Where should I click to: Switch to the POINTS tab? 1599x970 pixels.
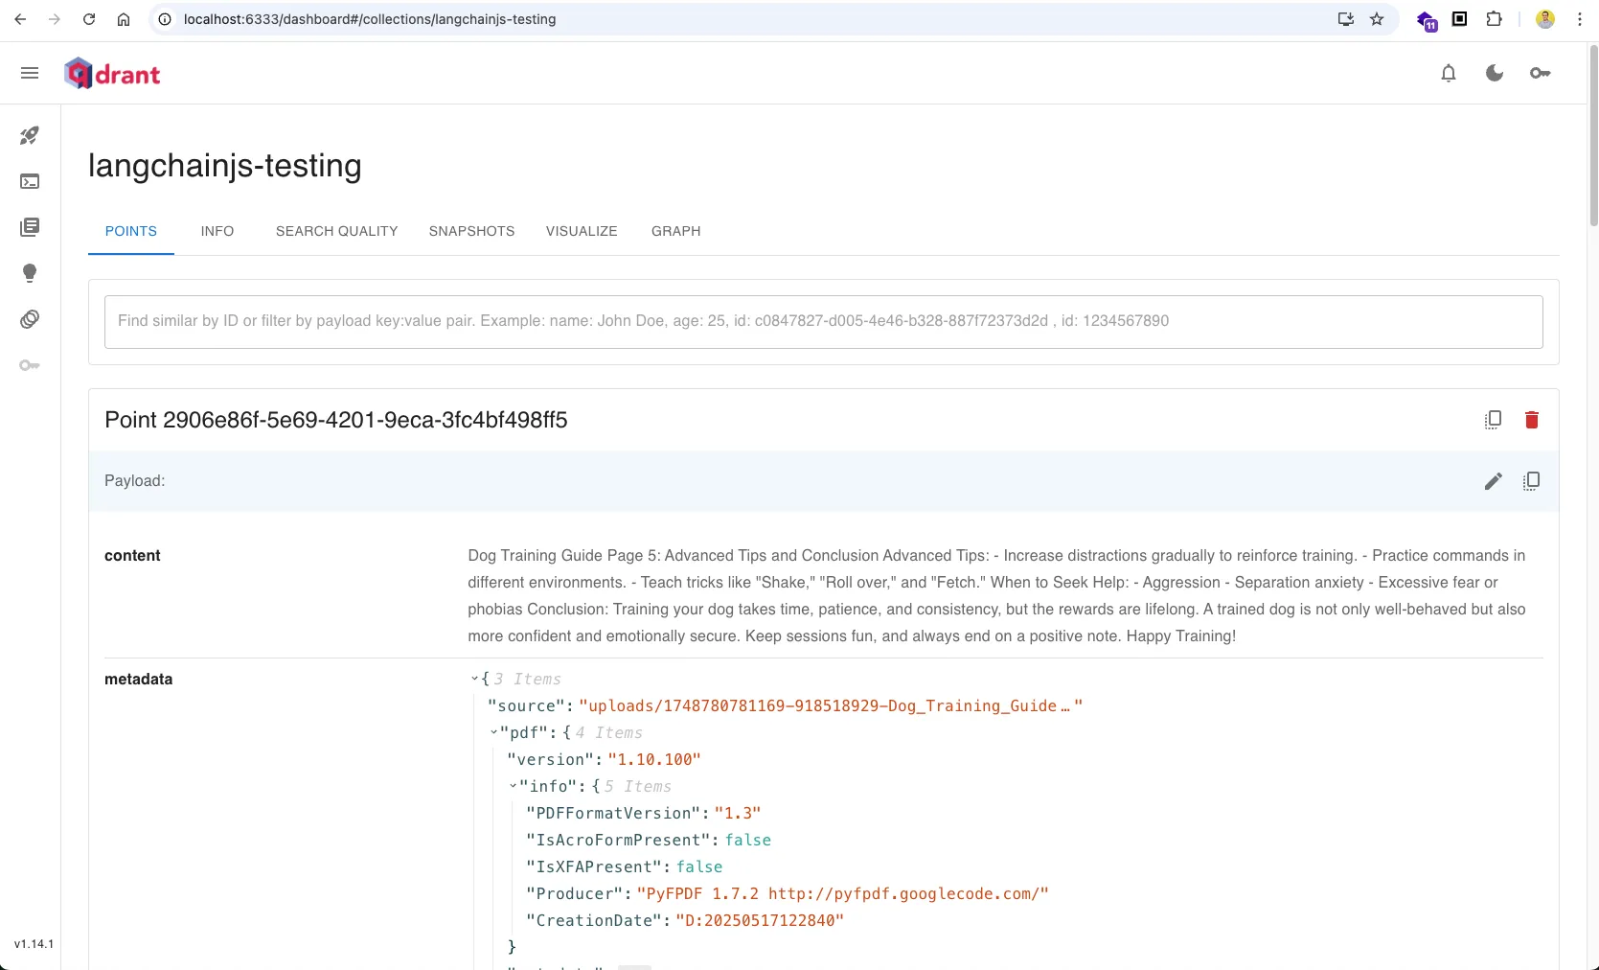[131, 231]
